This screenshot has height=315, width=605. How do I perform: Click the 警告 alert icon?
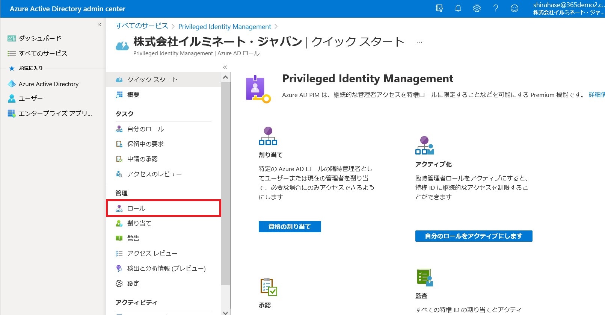pyautogui.click(x=119, y=238)
